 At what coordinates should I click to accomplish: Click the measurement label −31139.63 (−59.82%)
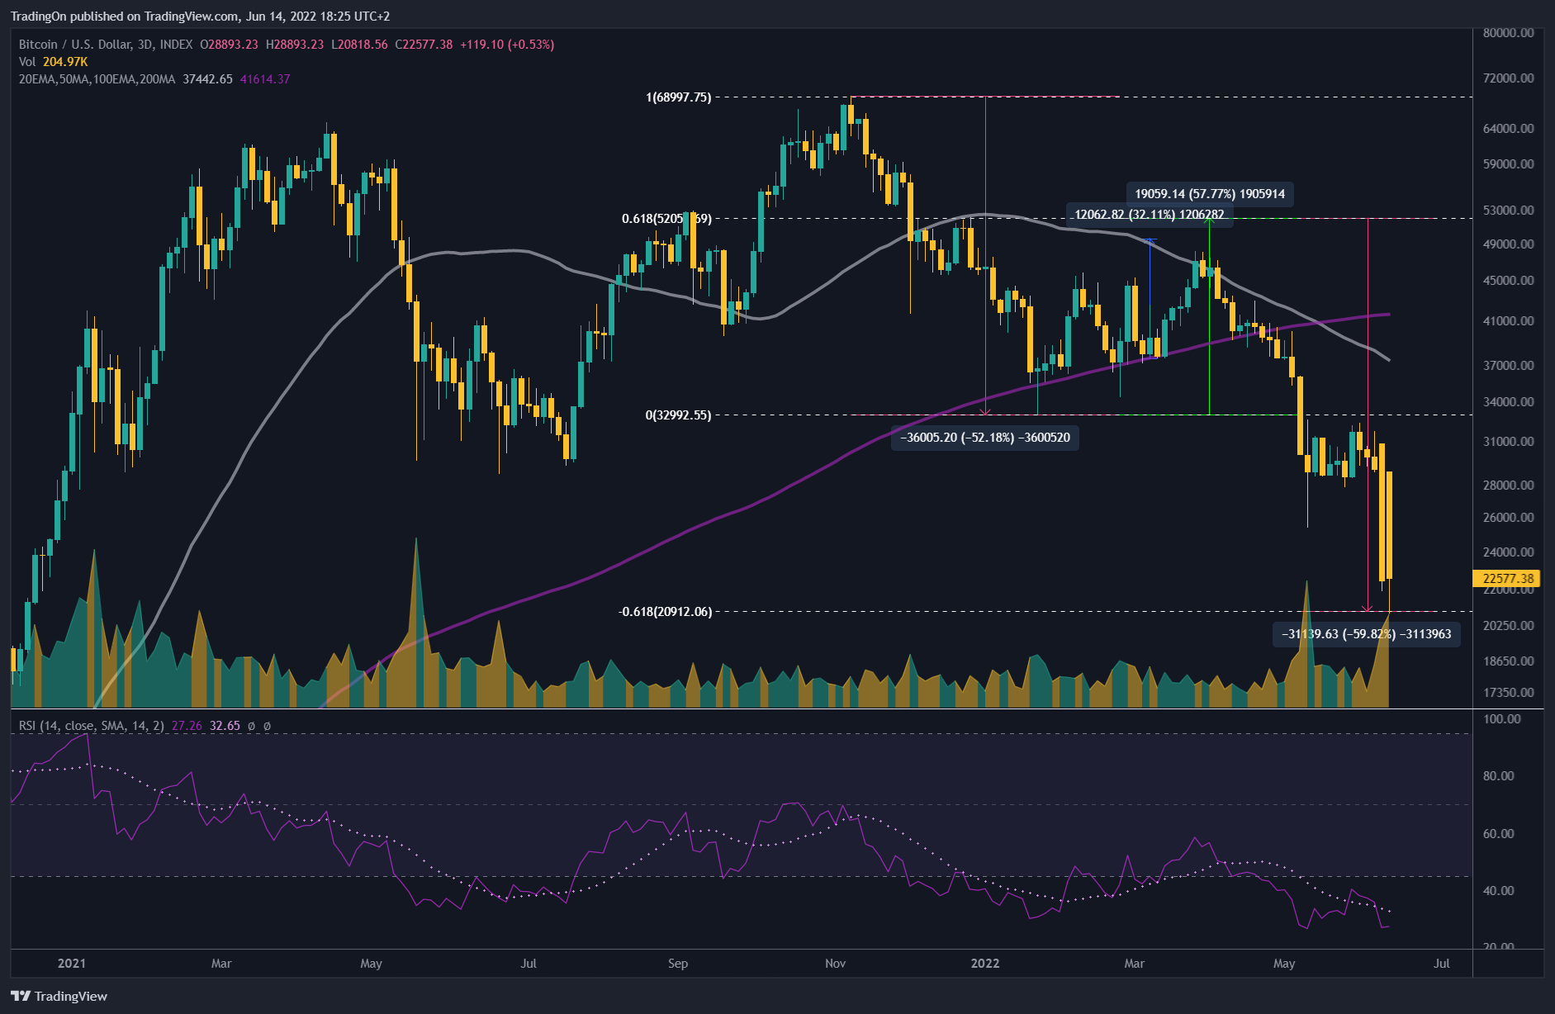(x=1366, y=634)
